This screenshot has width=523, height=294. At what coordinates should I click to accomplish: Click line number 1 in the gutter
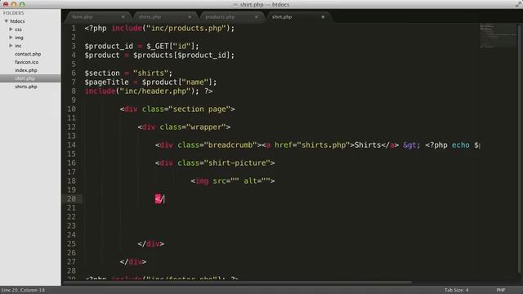[x=74, y=29]
